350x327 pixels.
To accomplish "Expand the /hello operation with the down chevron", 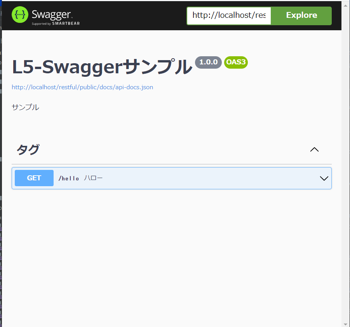I will (324, 178).
